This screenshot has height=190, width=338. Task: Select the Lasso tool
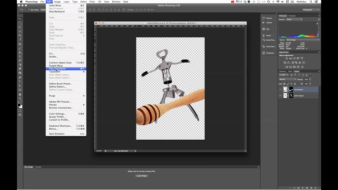pyautogui.click(x=20, y=27)
